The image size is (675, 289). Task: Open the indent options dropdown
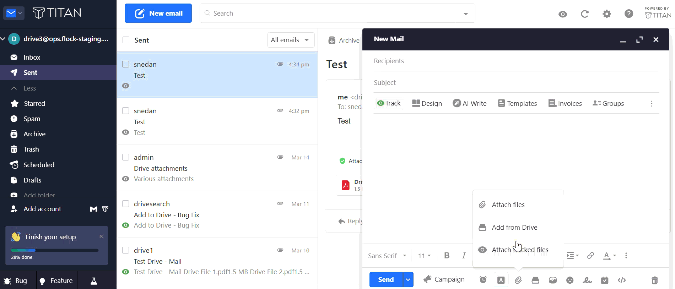[572, 256]
